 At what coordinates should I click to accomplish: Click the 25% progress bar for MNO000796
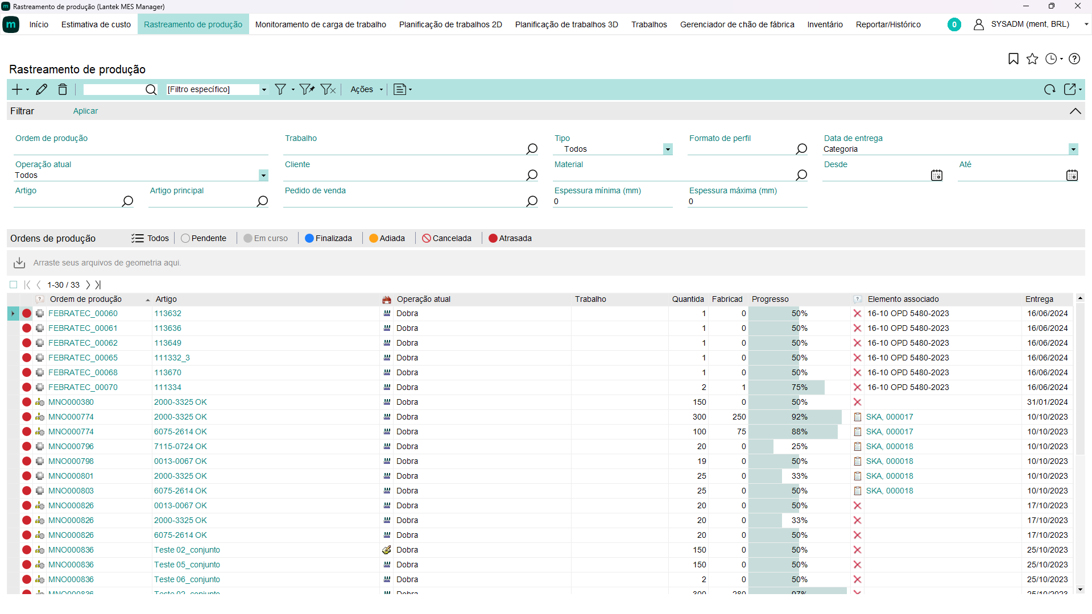799,446
